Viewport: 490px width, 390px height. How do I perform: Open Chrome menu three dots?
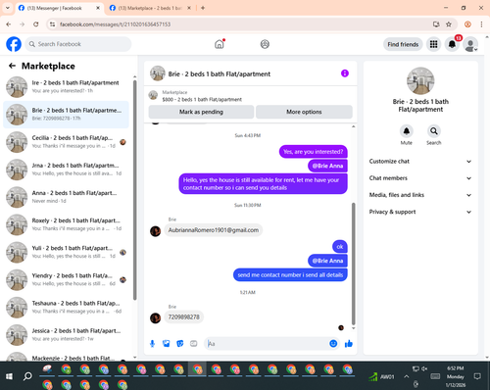tap(481, 24)
